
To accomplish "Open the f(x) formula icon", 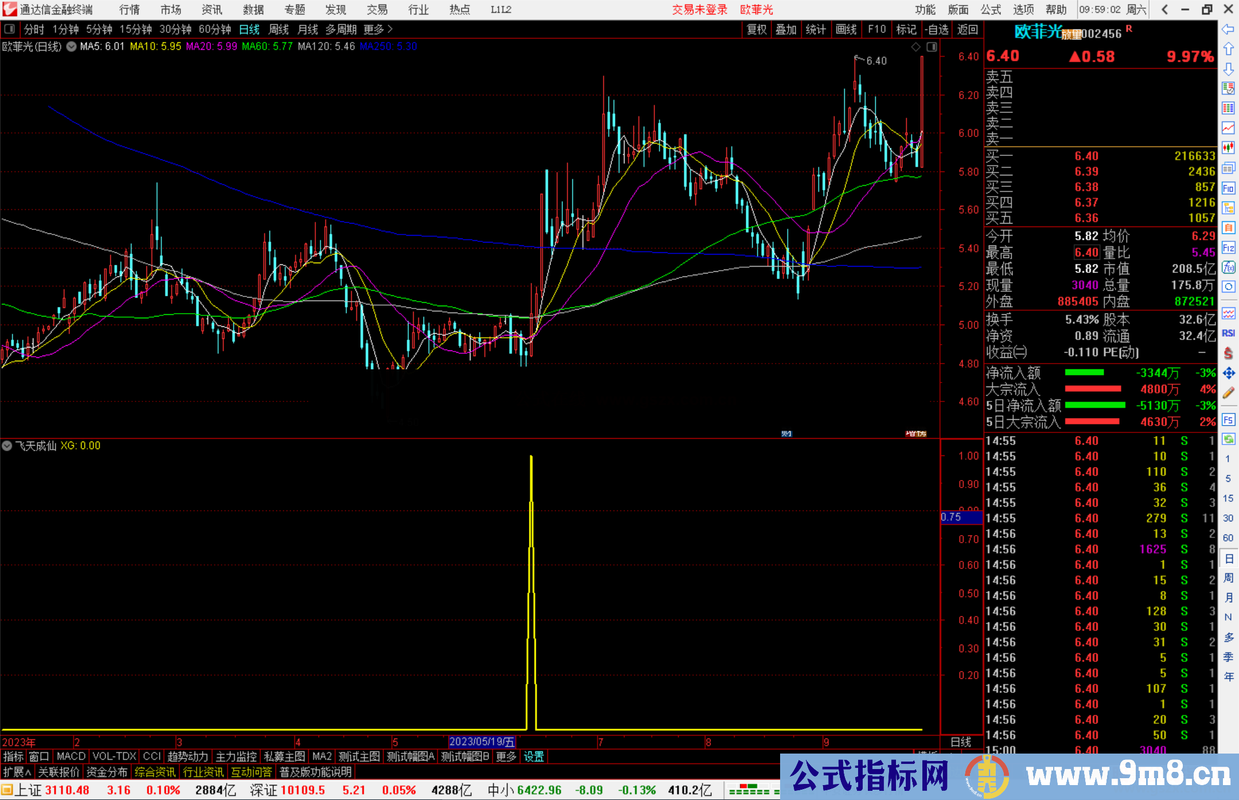I will tap(1228, 267).
